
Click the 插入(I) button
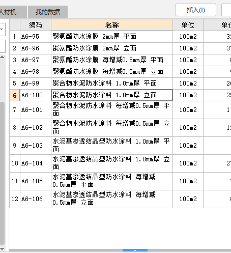point(196,10)
